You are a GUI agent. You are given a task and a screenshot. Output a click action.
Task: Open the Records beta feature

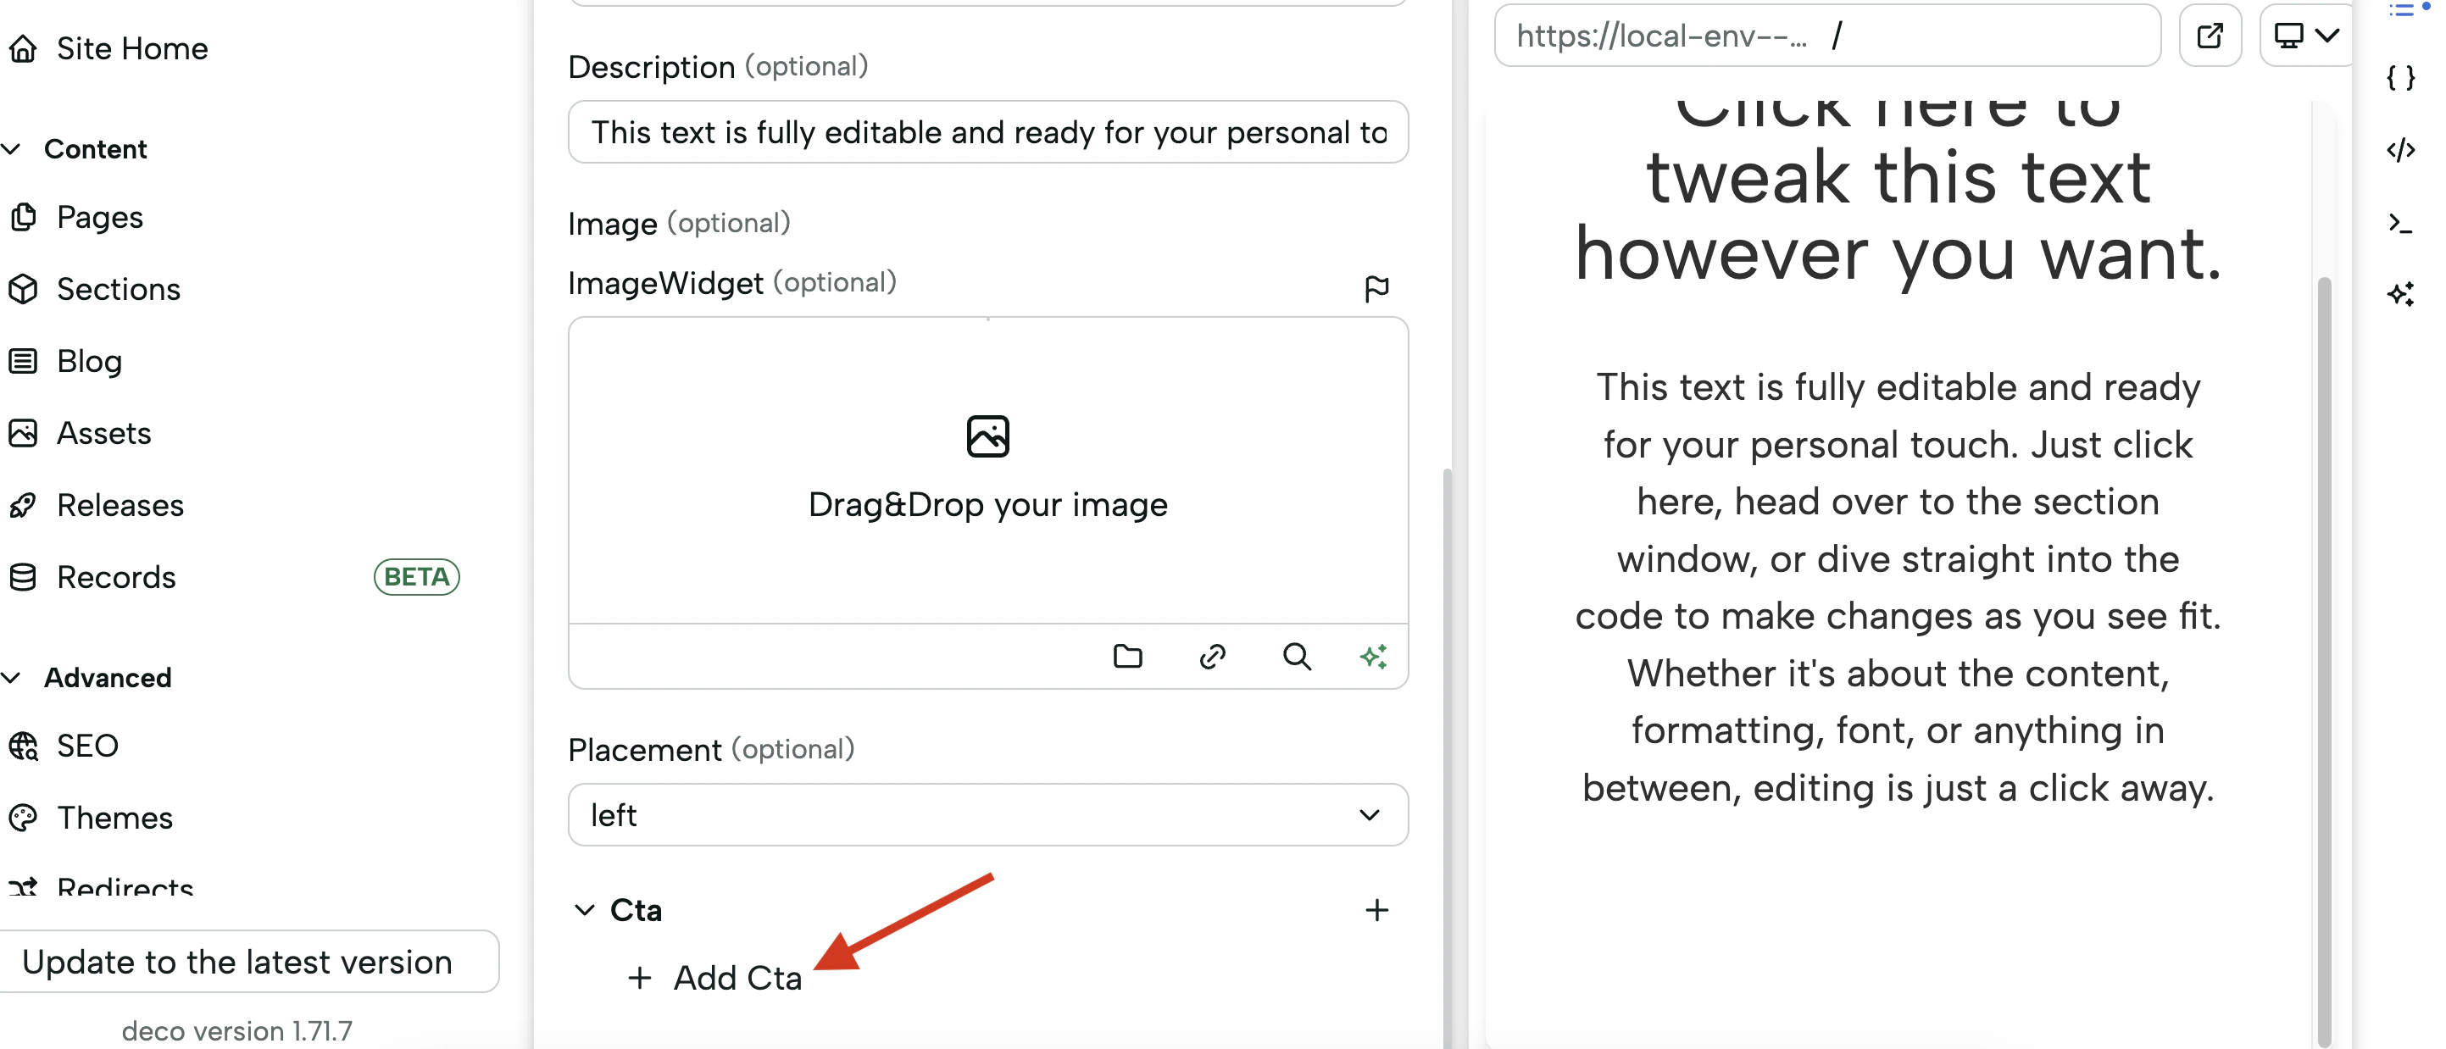[116, 576]
